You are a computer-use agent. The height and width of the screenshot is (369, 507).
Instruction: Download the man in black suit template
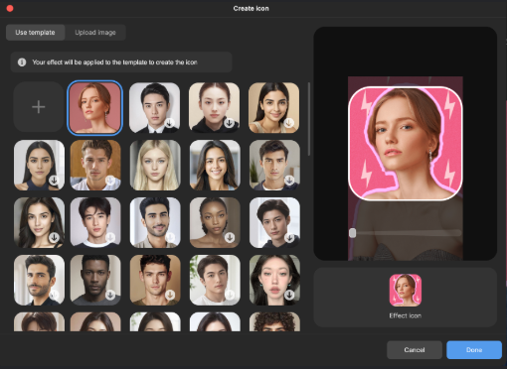tap(170, 123)
